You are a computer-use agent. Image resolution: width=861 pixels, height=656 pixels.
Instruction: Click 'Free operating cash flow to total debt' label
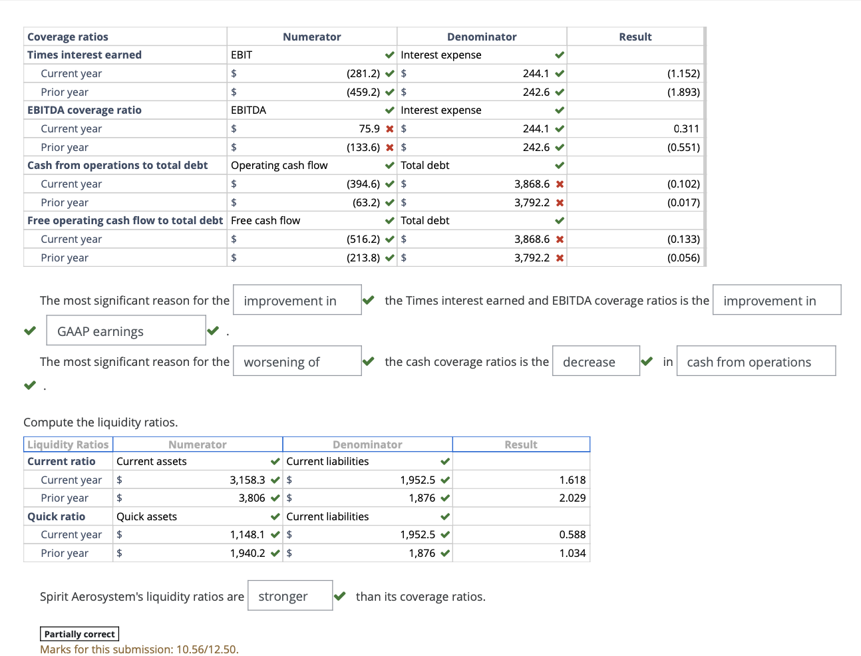(x=125, y=221)
